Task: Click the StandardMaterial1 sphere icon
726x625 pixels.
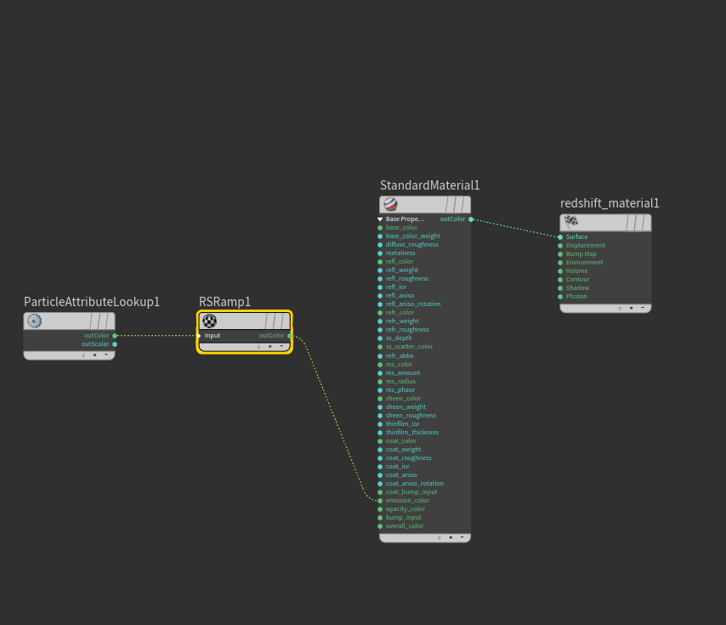Action: click(x=391, y=204)
